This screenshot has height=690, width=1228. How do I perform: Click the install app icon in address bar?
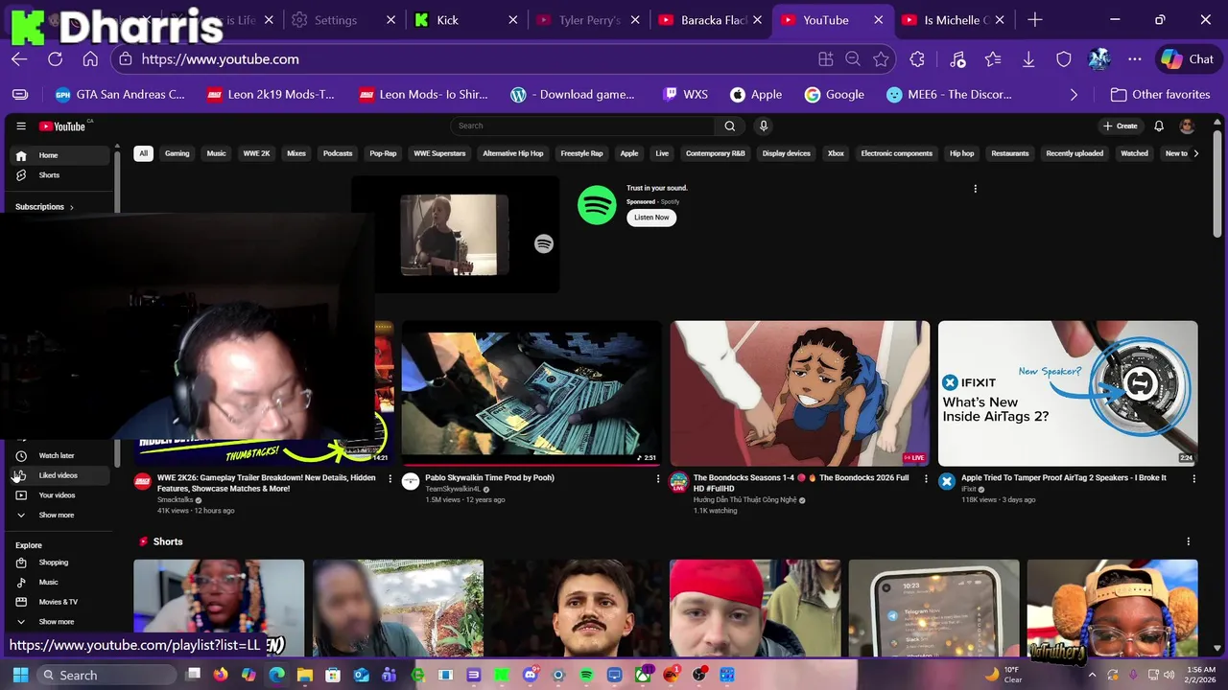coord(825,58)
